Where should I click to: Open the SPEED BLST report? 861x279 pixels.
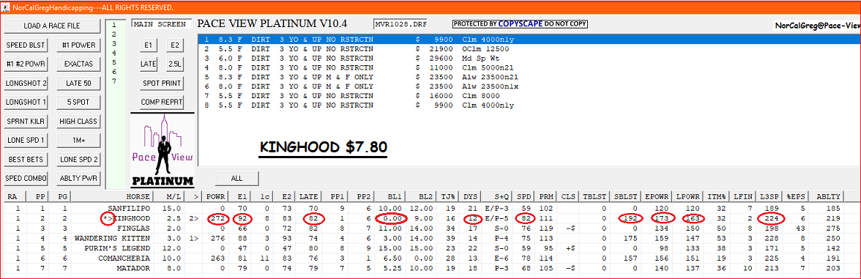pyautogui.click(x=26, y=45)
